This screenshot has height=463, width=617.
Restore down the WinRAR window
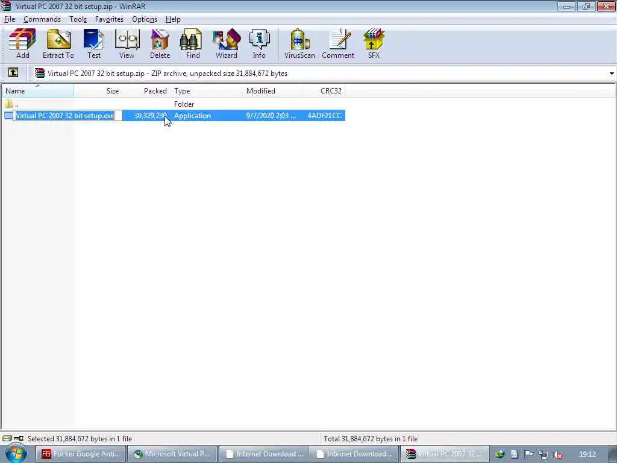coord(586,6)
